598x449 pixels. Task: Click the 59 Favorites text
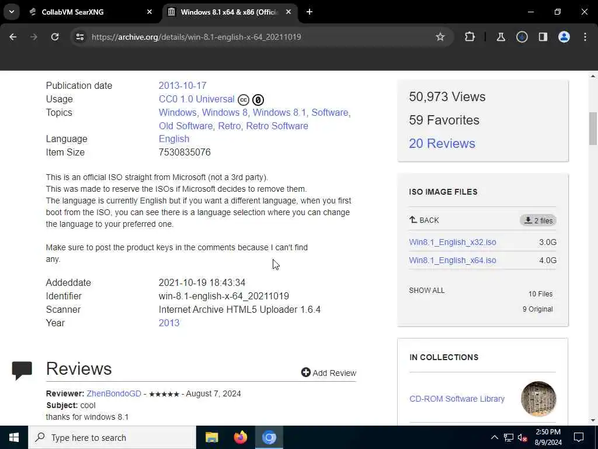444,120
